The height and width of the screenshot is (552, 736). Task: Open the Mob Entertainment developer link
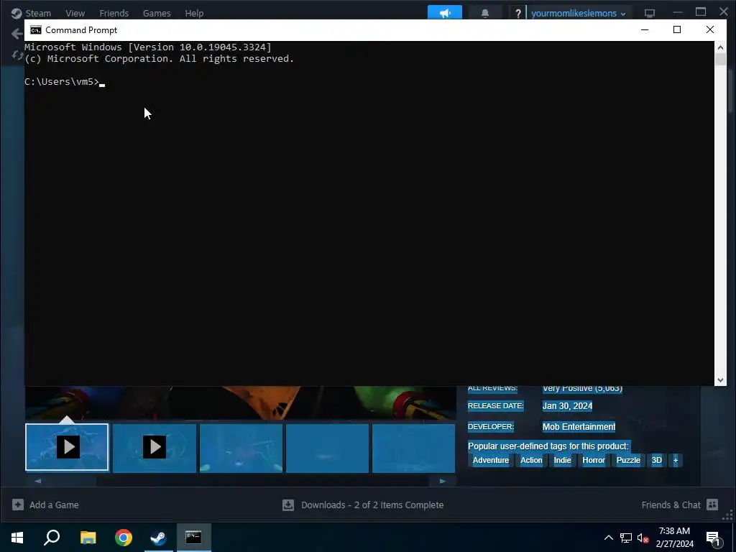point(579,427)
